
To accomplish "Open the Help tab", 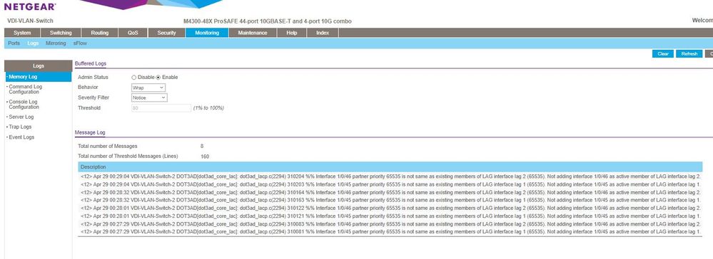I will point(292,33).
